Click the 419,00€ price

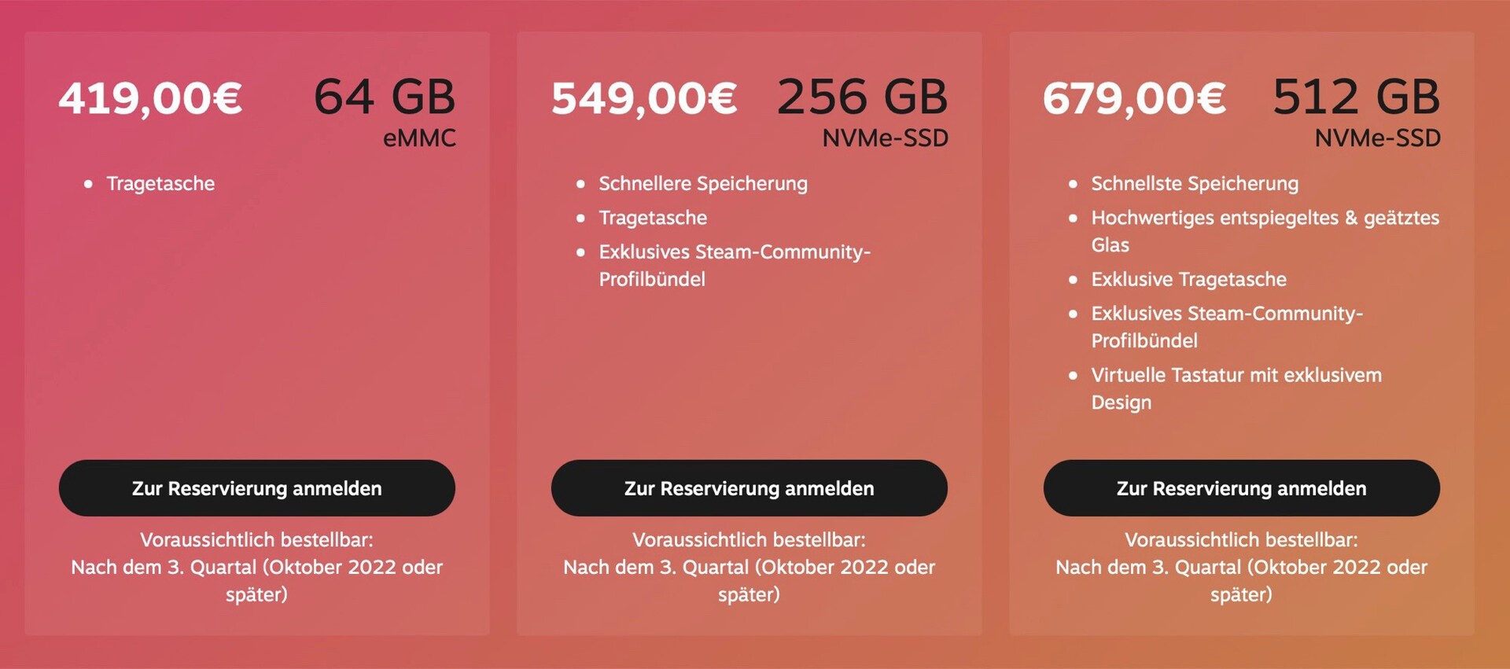click(150, 99)
